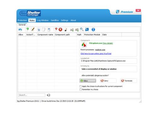Select the Protection tab
This screenshot has width=161, height=120.
pyautogui.click(x=22, y=20)
